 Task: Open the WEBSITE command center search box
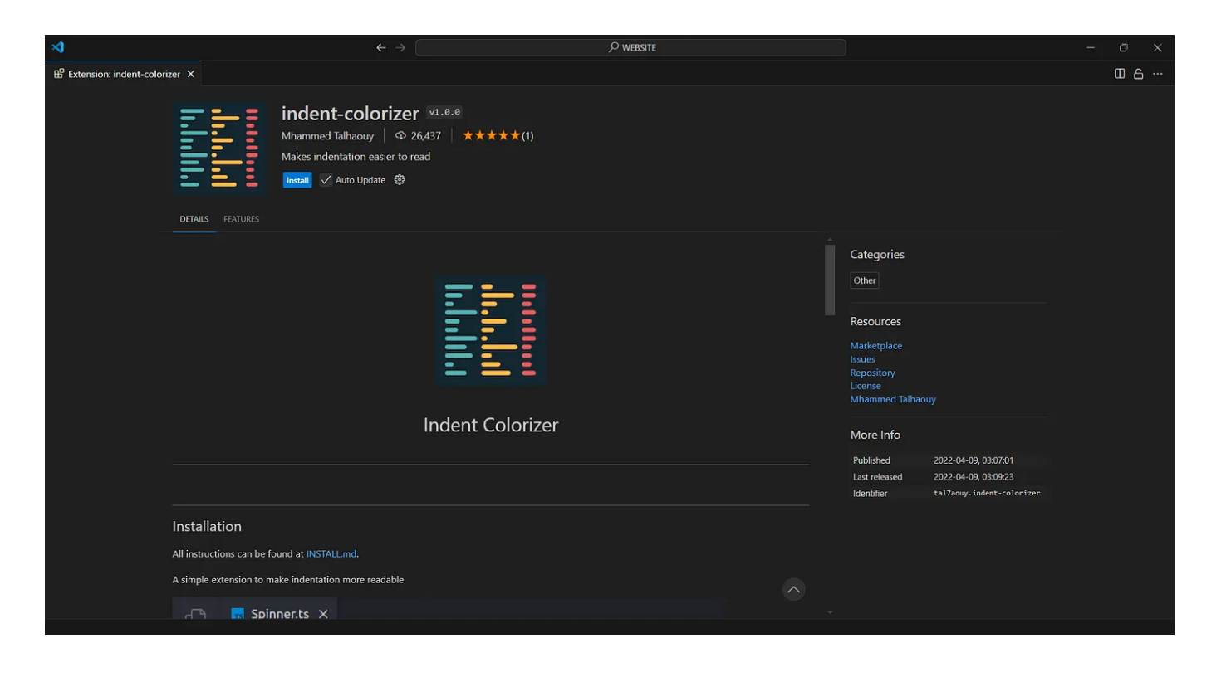(630, 48)
